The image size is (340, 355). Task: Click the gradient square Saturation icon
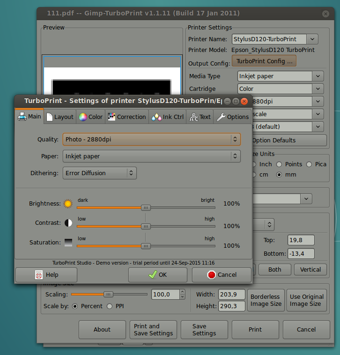(68, 243)
